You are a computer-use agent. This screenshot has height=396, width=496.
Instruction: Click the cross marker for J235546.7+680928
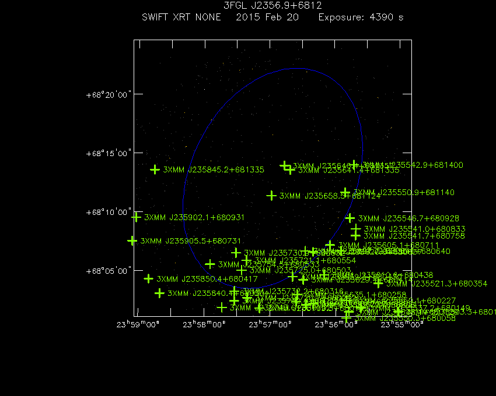(350, 218)
